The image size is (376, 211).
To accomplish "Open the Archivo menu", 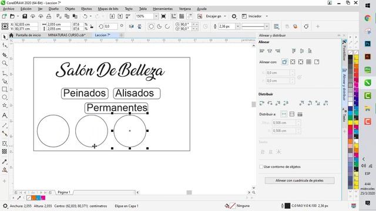I will pos(9,9).
